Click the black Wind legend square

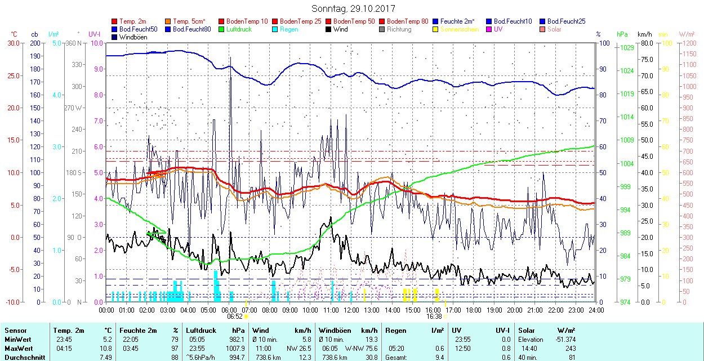tap(329, 29)
